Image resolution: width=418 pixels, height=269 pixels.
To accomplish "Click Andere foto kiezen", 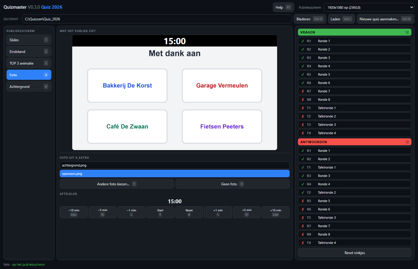I will pyautogui.click(x=117, y=184).
